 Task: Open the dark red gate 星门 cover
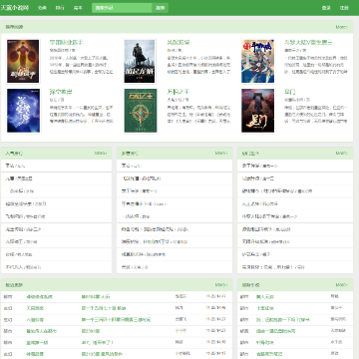258,111
